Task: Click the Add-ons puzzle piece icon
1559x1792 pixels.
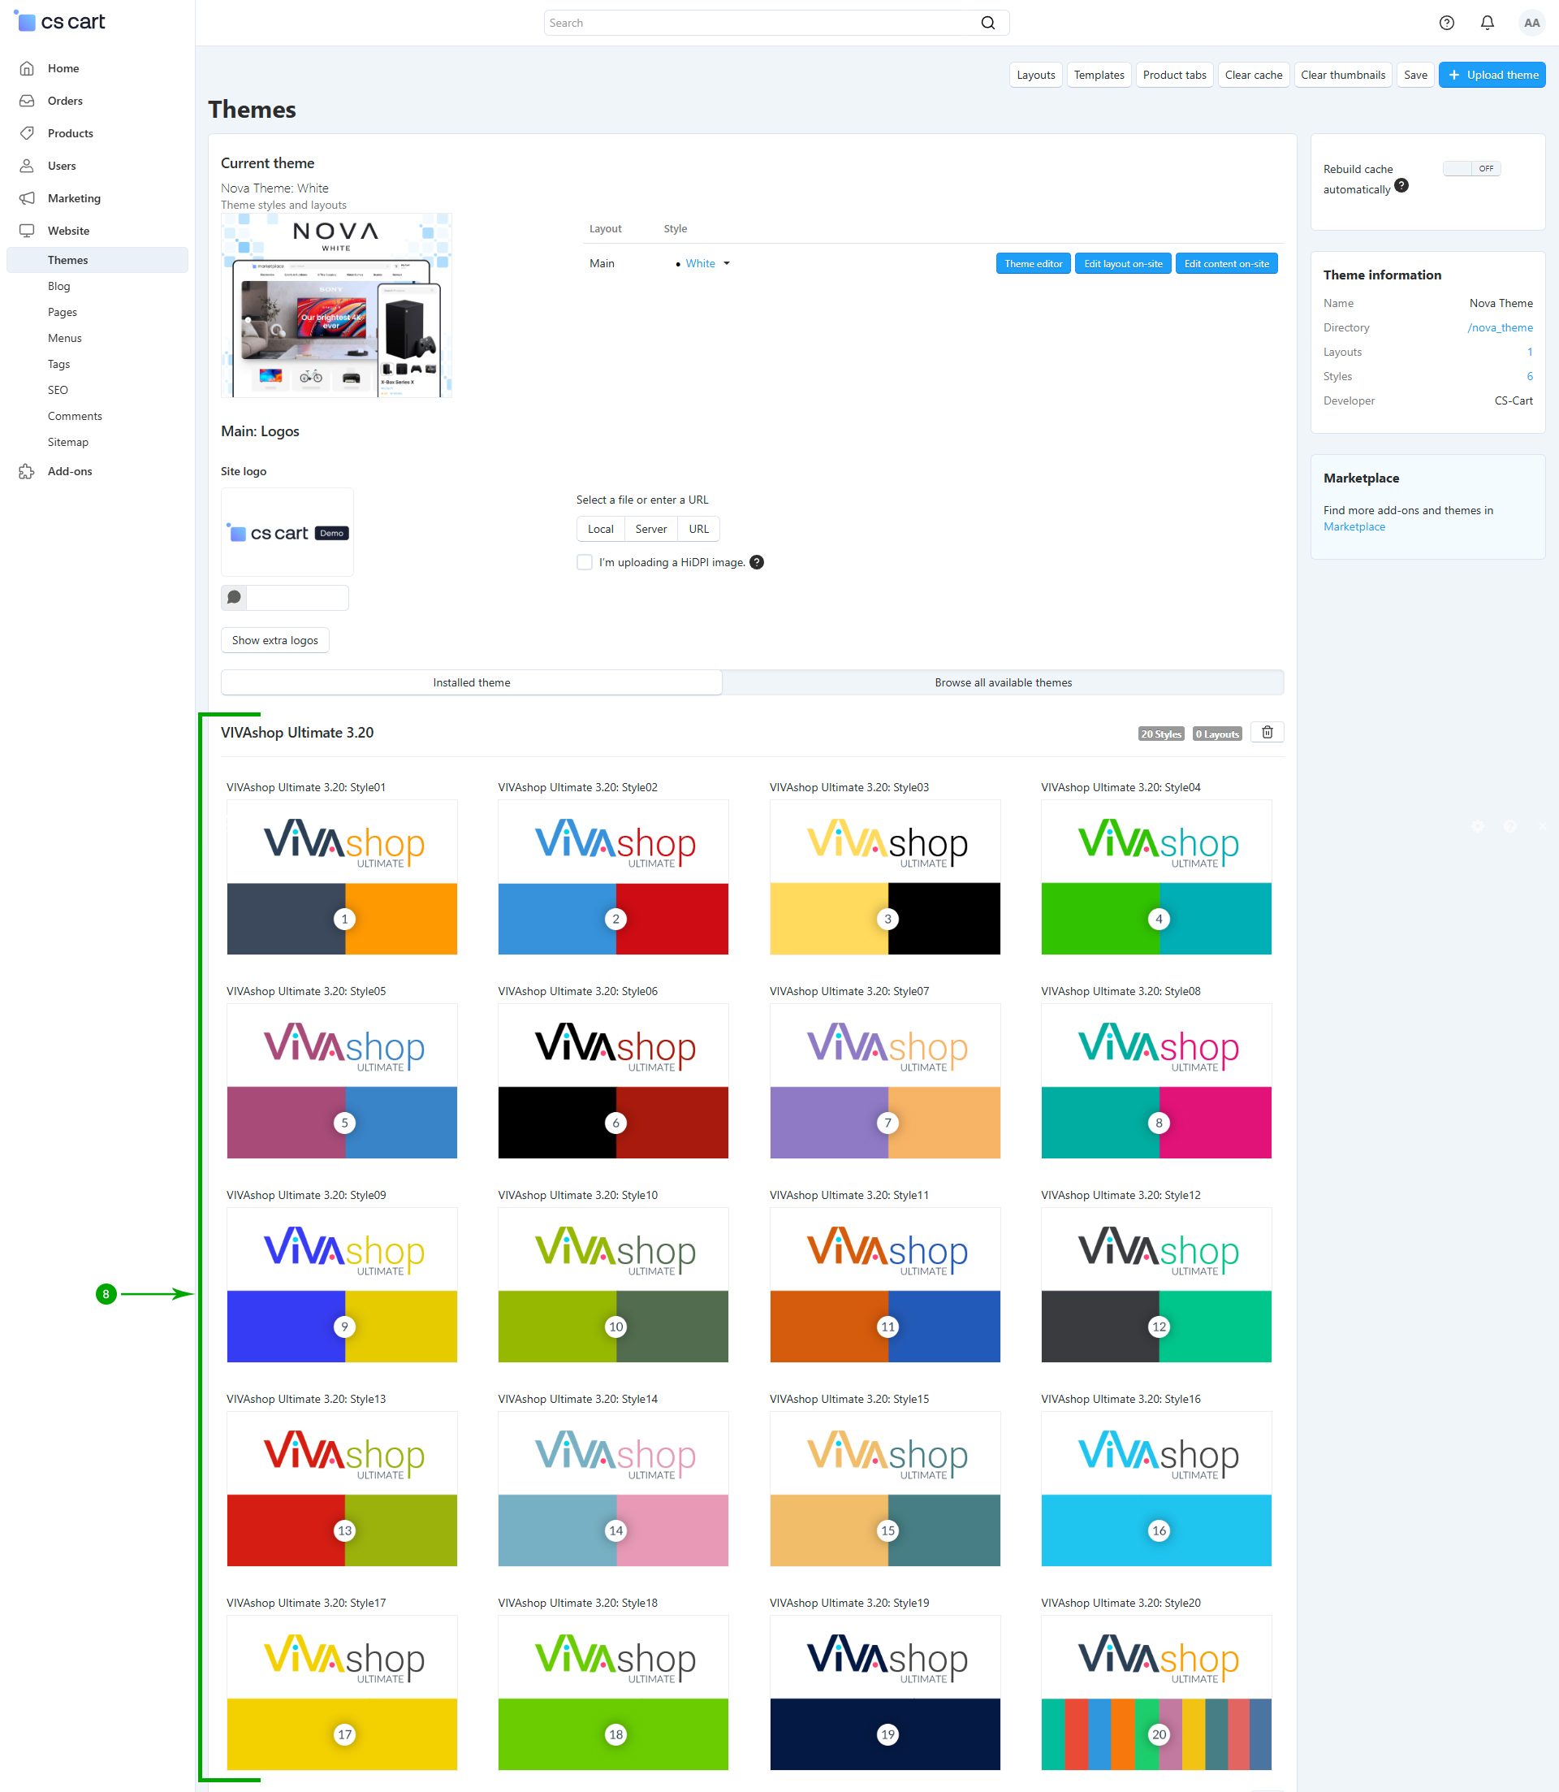Action: point(27,471)
